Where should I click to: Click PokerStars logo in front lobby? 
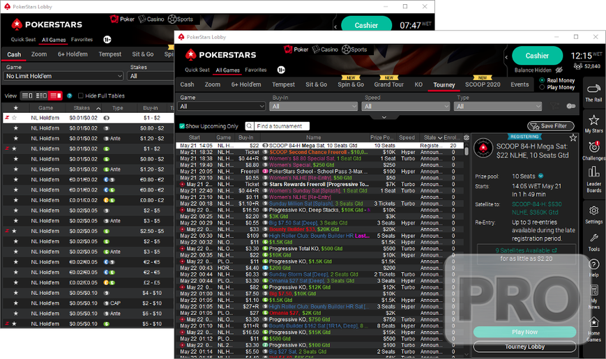coord(220,55)
